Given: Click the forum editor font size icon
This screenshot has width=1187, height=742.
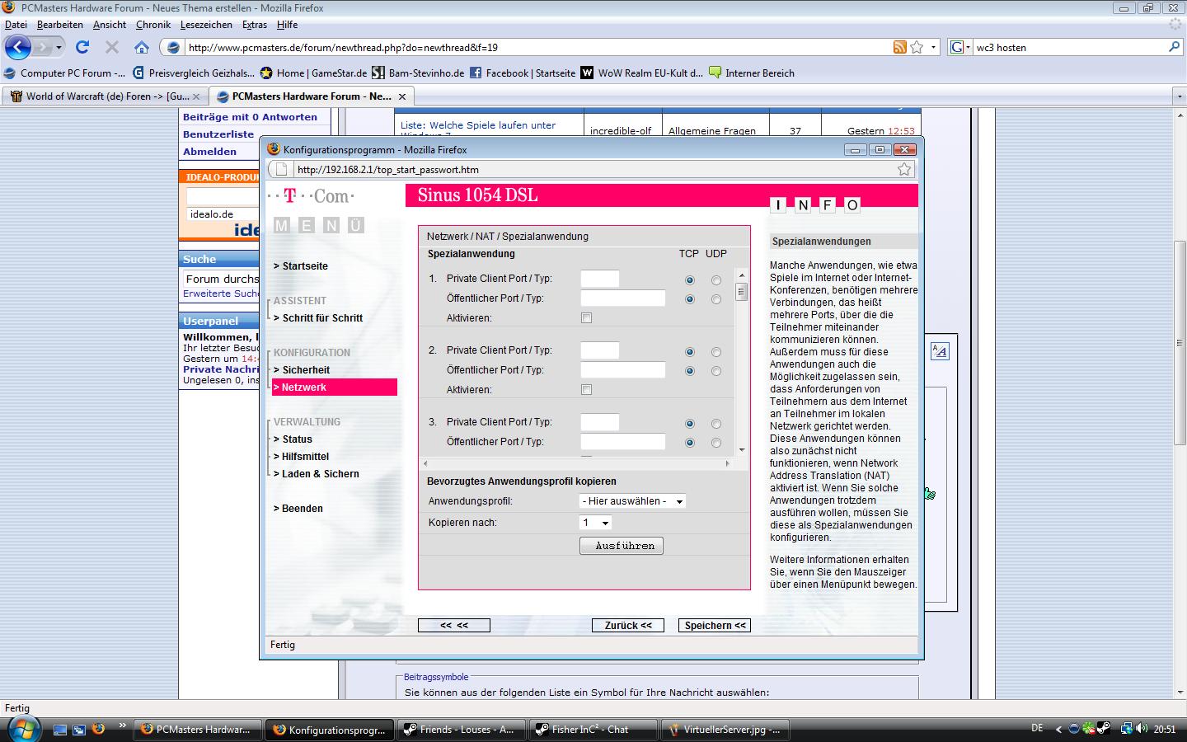Looking at the screenshot, I should (940, 351).
